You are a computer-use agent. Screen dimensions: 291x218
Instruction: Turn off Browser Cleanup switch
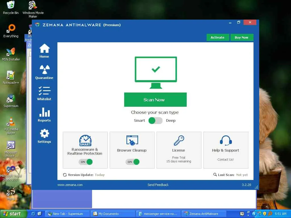tap(132, 162)
